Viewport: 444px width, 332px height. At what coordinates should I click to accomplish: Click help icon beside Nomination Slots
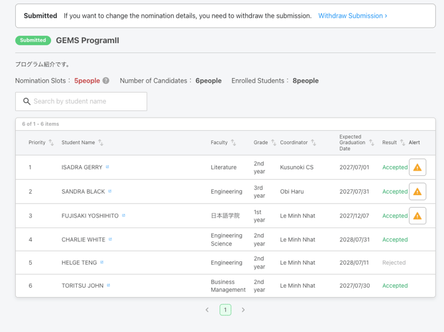106,81
